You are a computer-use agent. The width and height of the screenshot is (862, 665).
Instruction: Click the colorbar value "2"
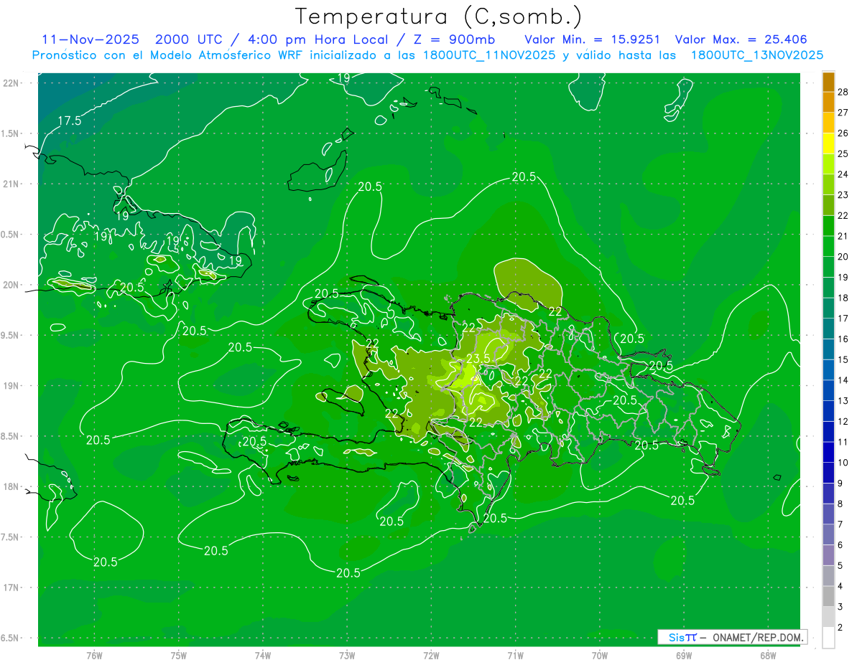[840, 628]
